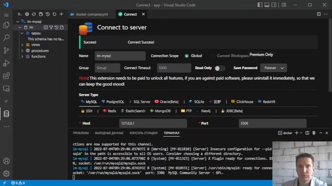This screenshot has width=332, height=186.
Task: Maximize the panel with chevron up
Action: (321, 133)
